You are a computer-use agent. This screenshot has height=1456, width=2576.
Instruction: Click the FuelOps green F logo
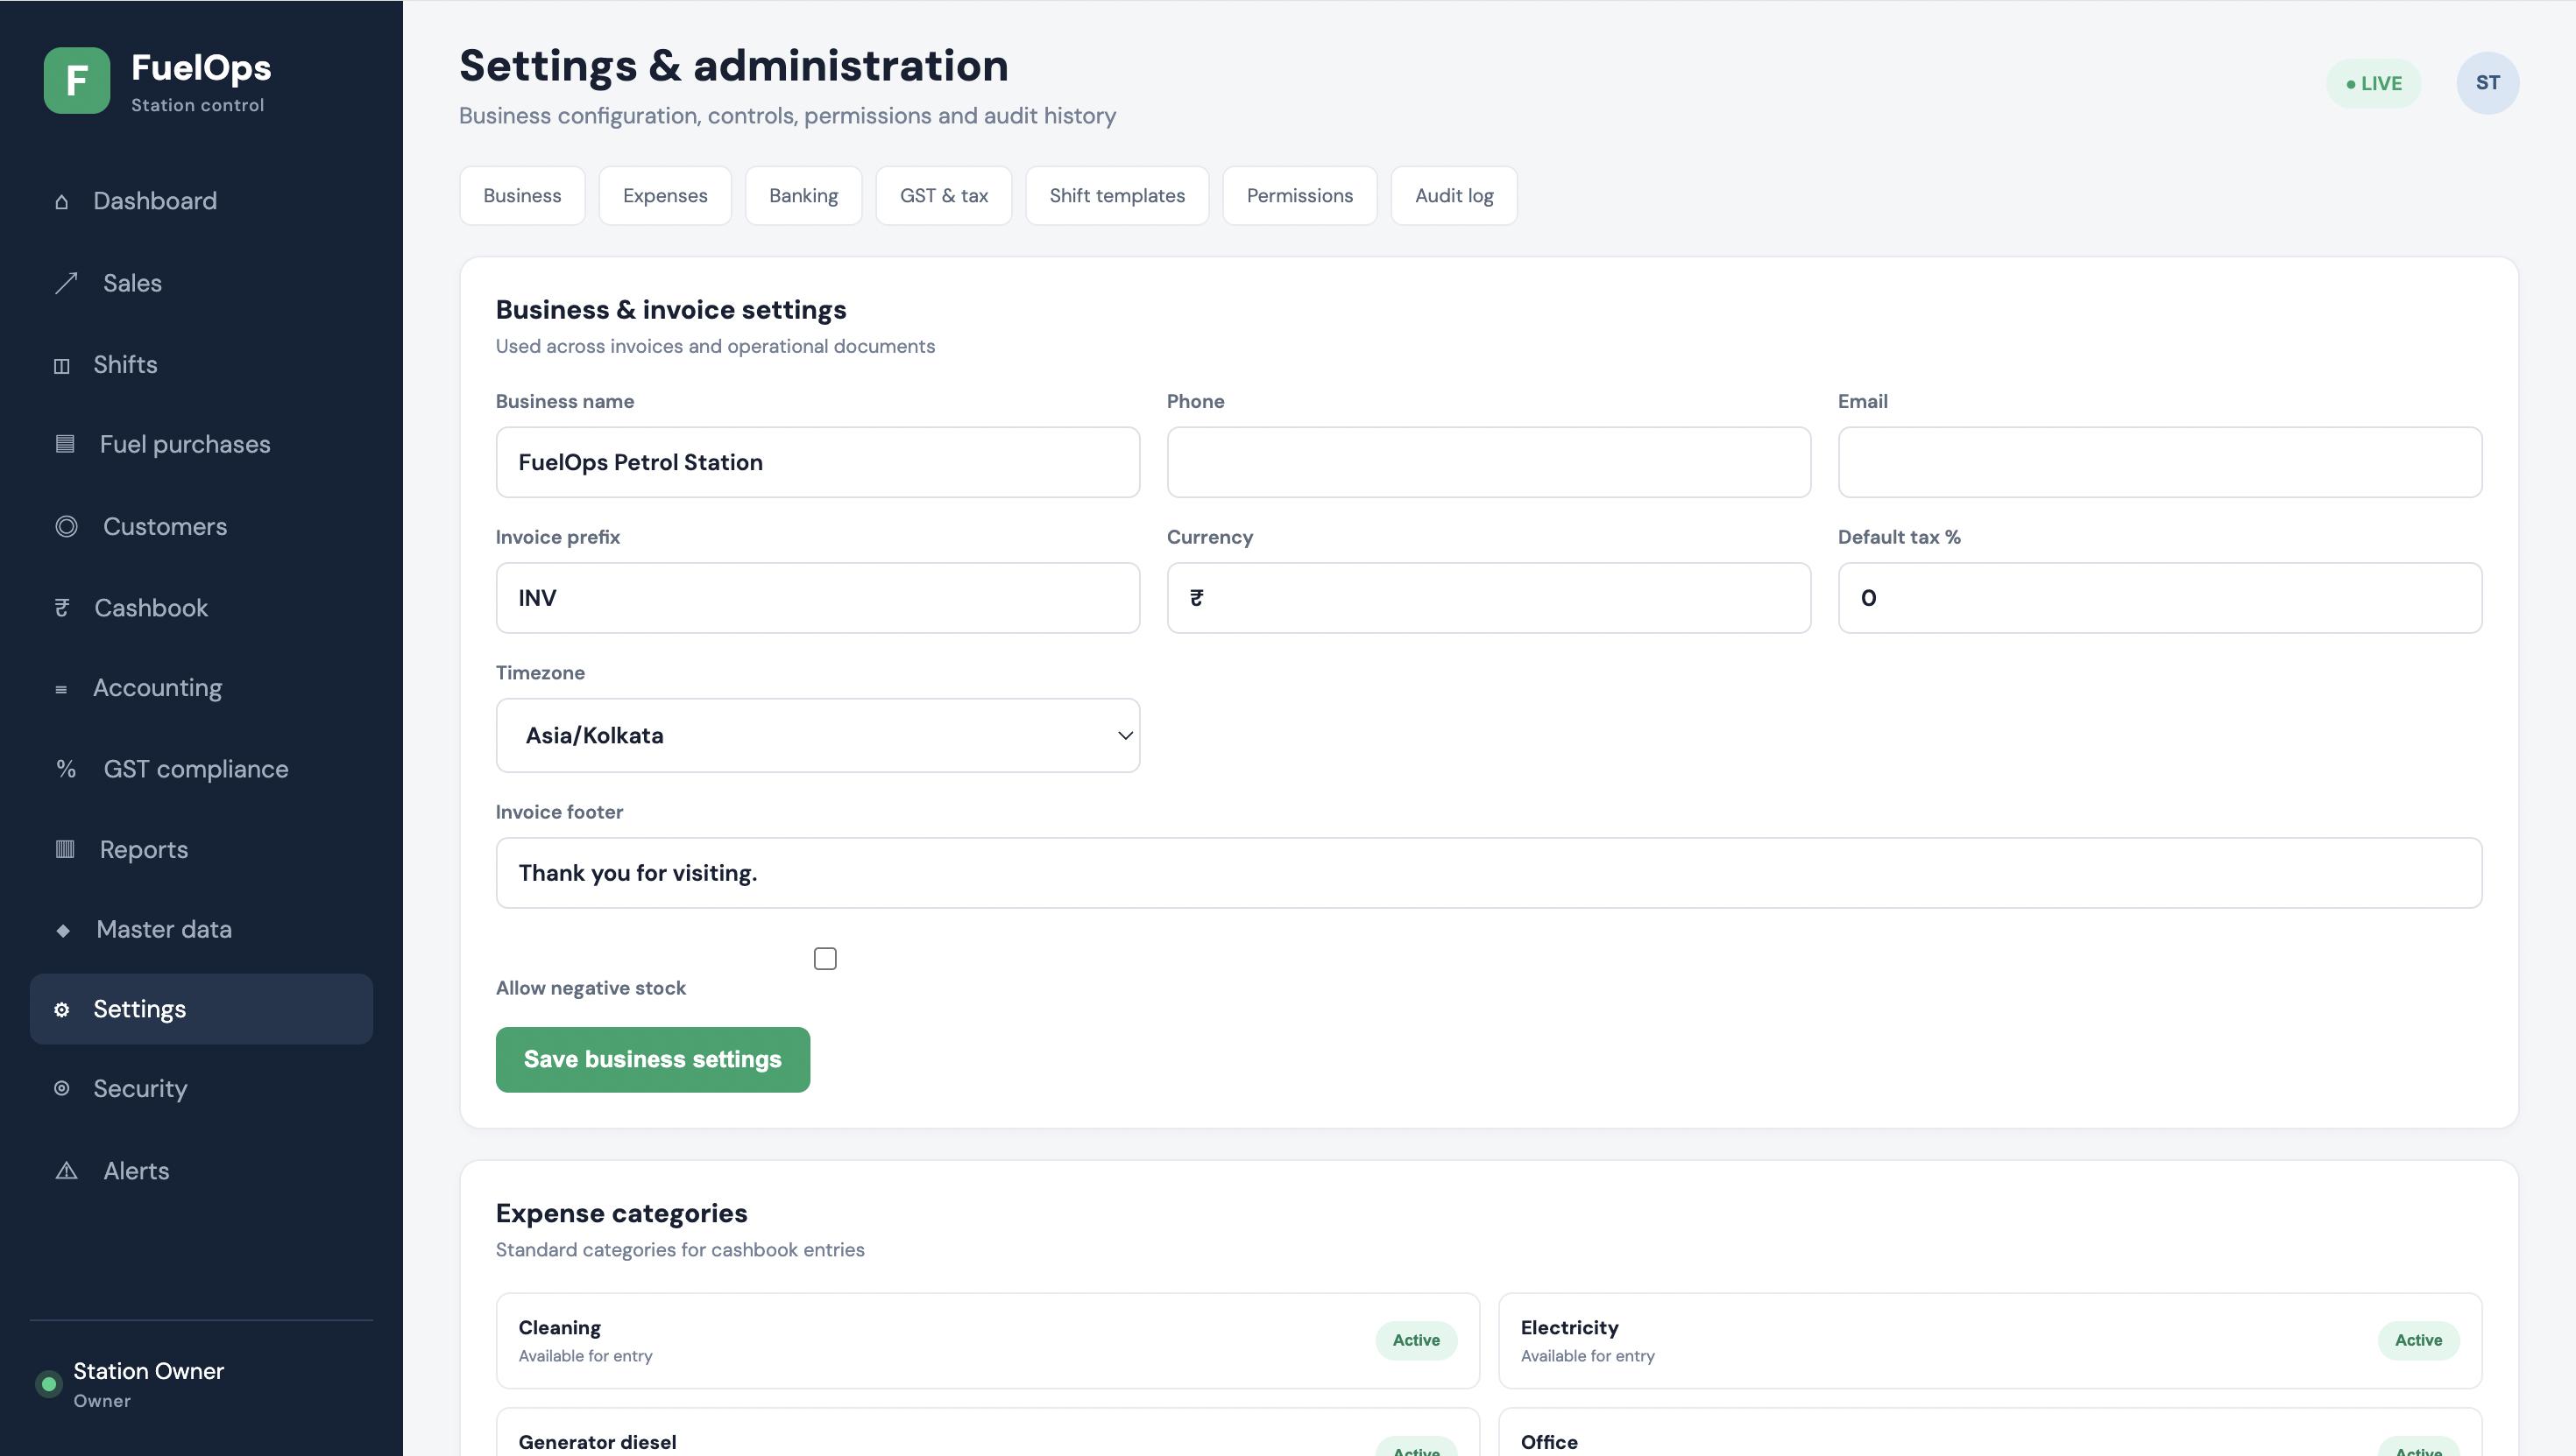pos(77,81)
